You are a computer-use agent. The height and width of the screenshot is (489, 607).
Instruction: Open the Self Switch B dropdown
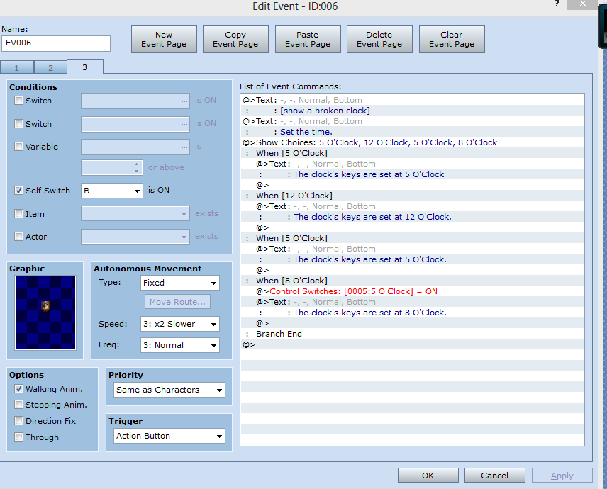pos(112,191)
